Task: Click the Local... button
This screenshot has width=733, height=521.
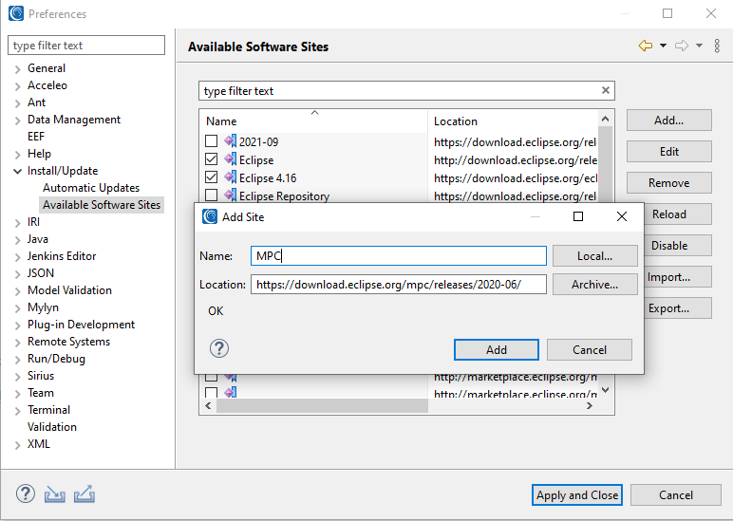Action: click(x=594, y=256)
